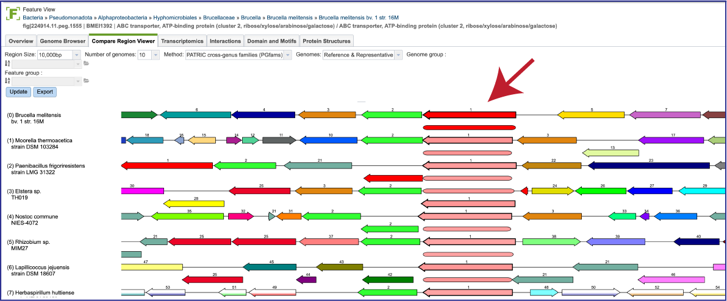Viewport: 727px width, 301px height.
Task: Expand the Method PGfams dropdown
Action: click(287, 55)
